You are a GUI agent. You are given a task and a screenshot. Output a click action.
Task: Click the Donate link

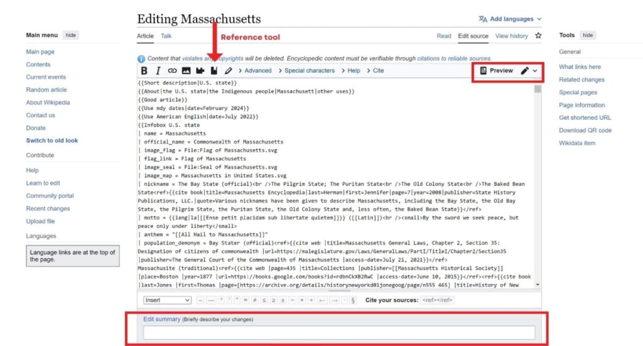click(36, 128)
